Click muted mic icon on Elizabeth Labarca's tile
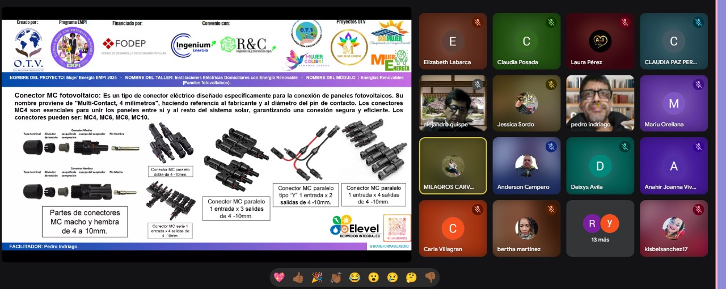The image size is (726, 289). tap(477, 23)
